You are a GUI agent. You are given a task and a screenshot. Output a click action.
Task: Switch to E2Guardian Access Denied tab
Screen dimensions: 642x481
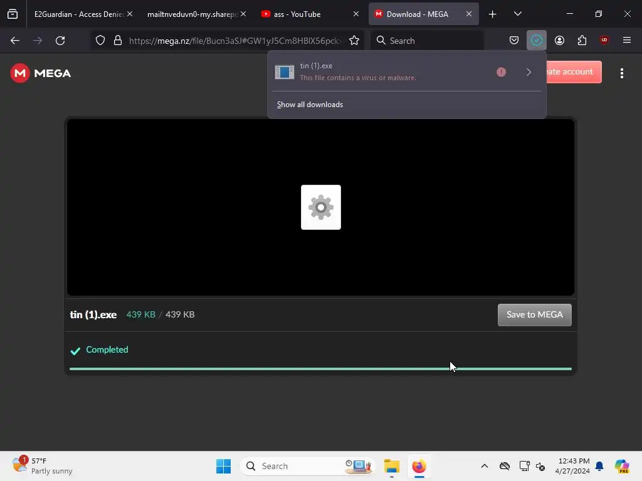[x=78, y=14]
